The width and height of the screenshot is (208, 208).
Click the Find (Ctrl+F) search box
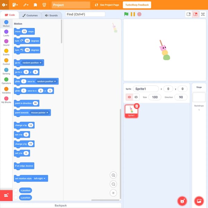coord(85,14)
